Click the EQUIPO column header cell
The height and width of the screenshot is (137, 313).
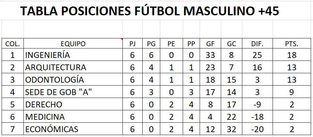click(x=73, y=44)
